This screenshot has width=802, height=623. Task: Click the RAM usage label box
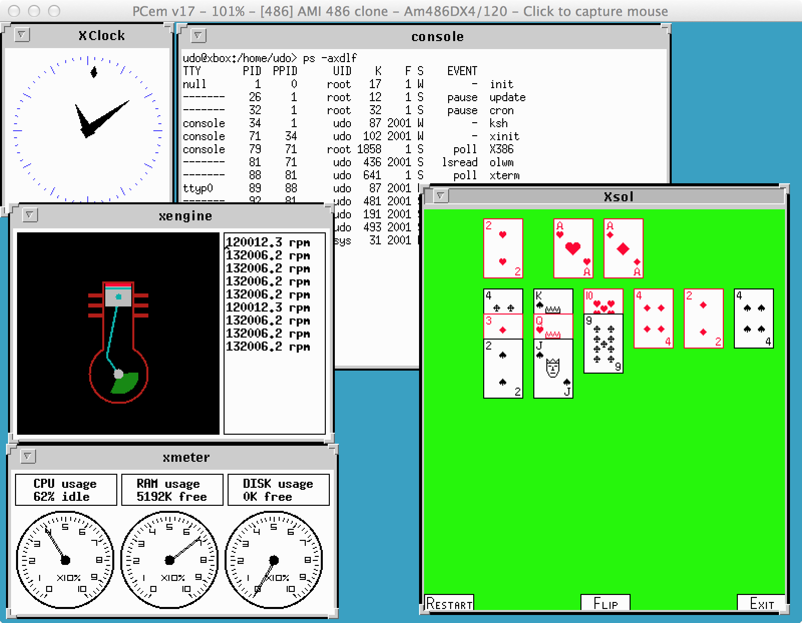coord(172,490)
